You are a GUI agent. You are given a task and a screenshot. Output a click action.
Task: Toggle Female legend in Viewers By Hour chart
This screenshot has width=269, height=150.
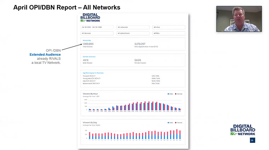179,94
